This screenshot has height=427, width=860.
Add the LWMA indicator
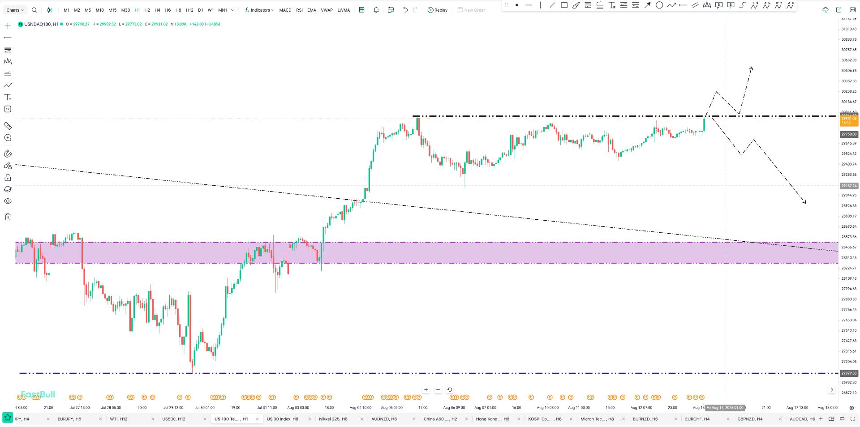pos(344,10)
